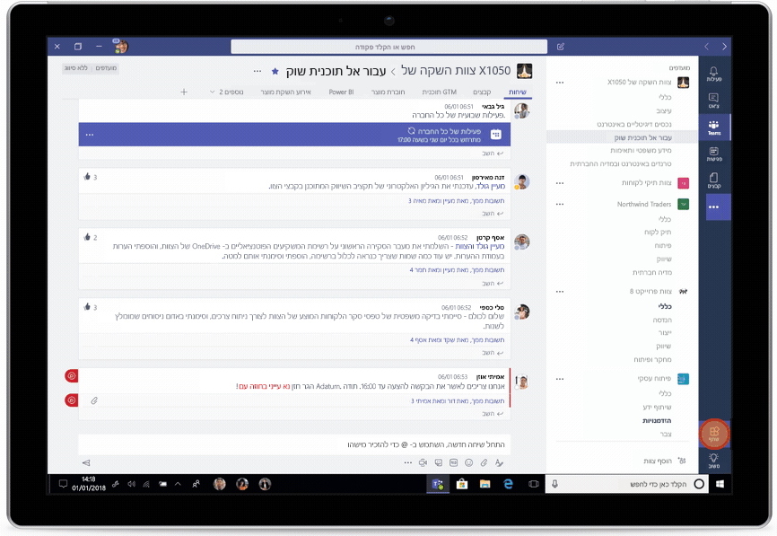Click the command search box at top
This screenshot has height=536, width=777.
[388, 47]
